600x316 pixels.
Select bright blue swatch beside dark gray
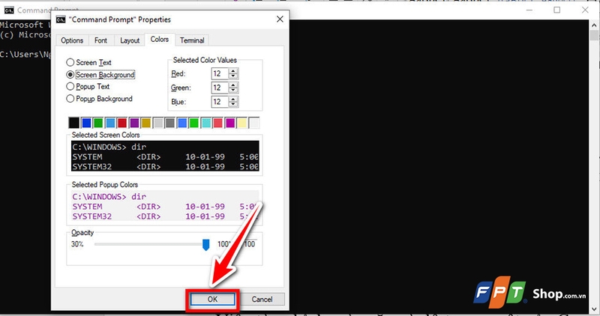pyautogui.click(x=182, y=123)
